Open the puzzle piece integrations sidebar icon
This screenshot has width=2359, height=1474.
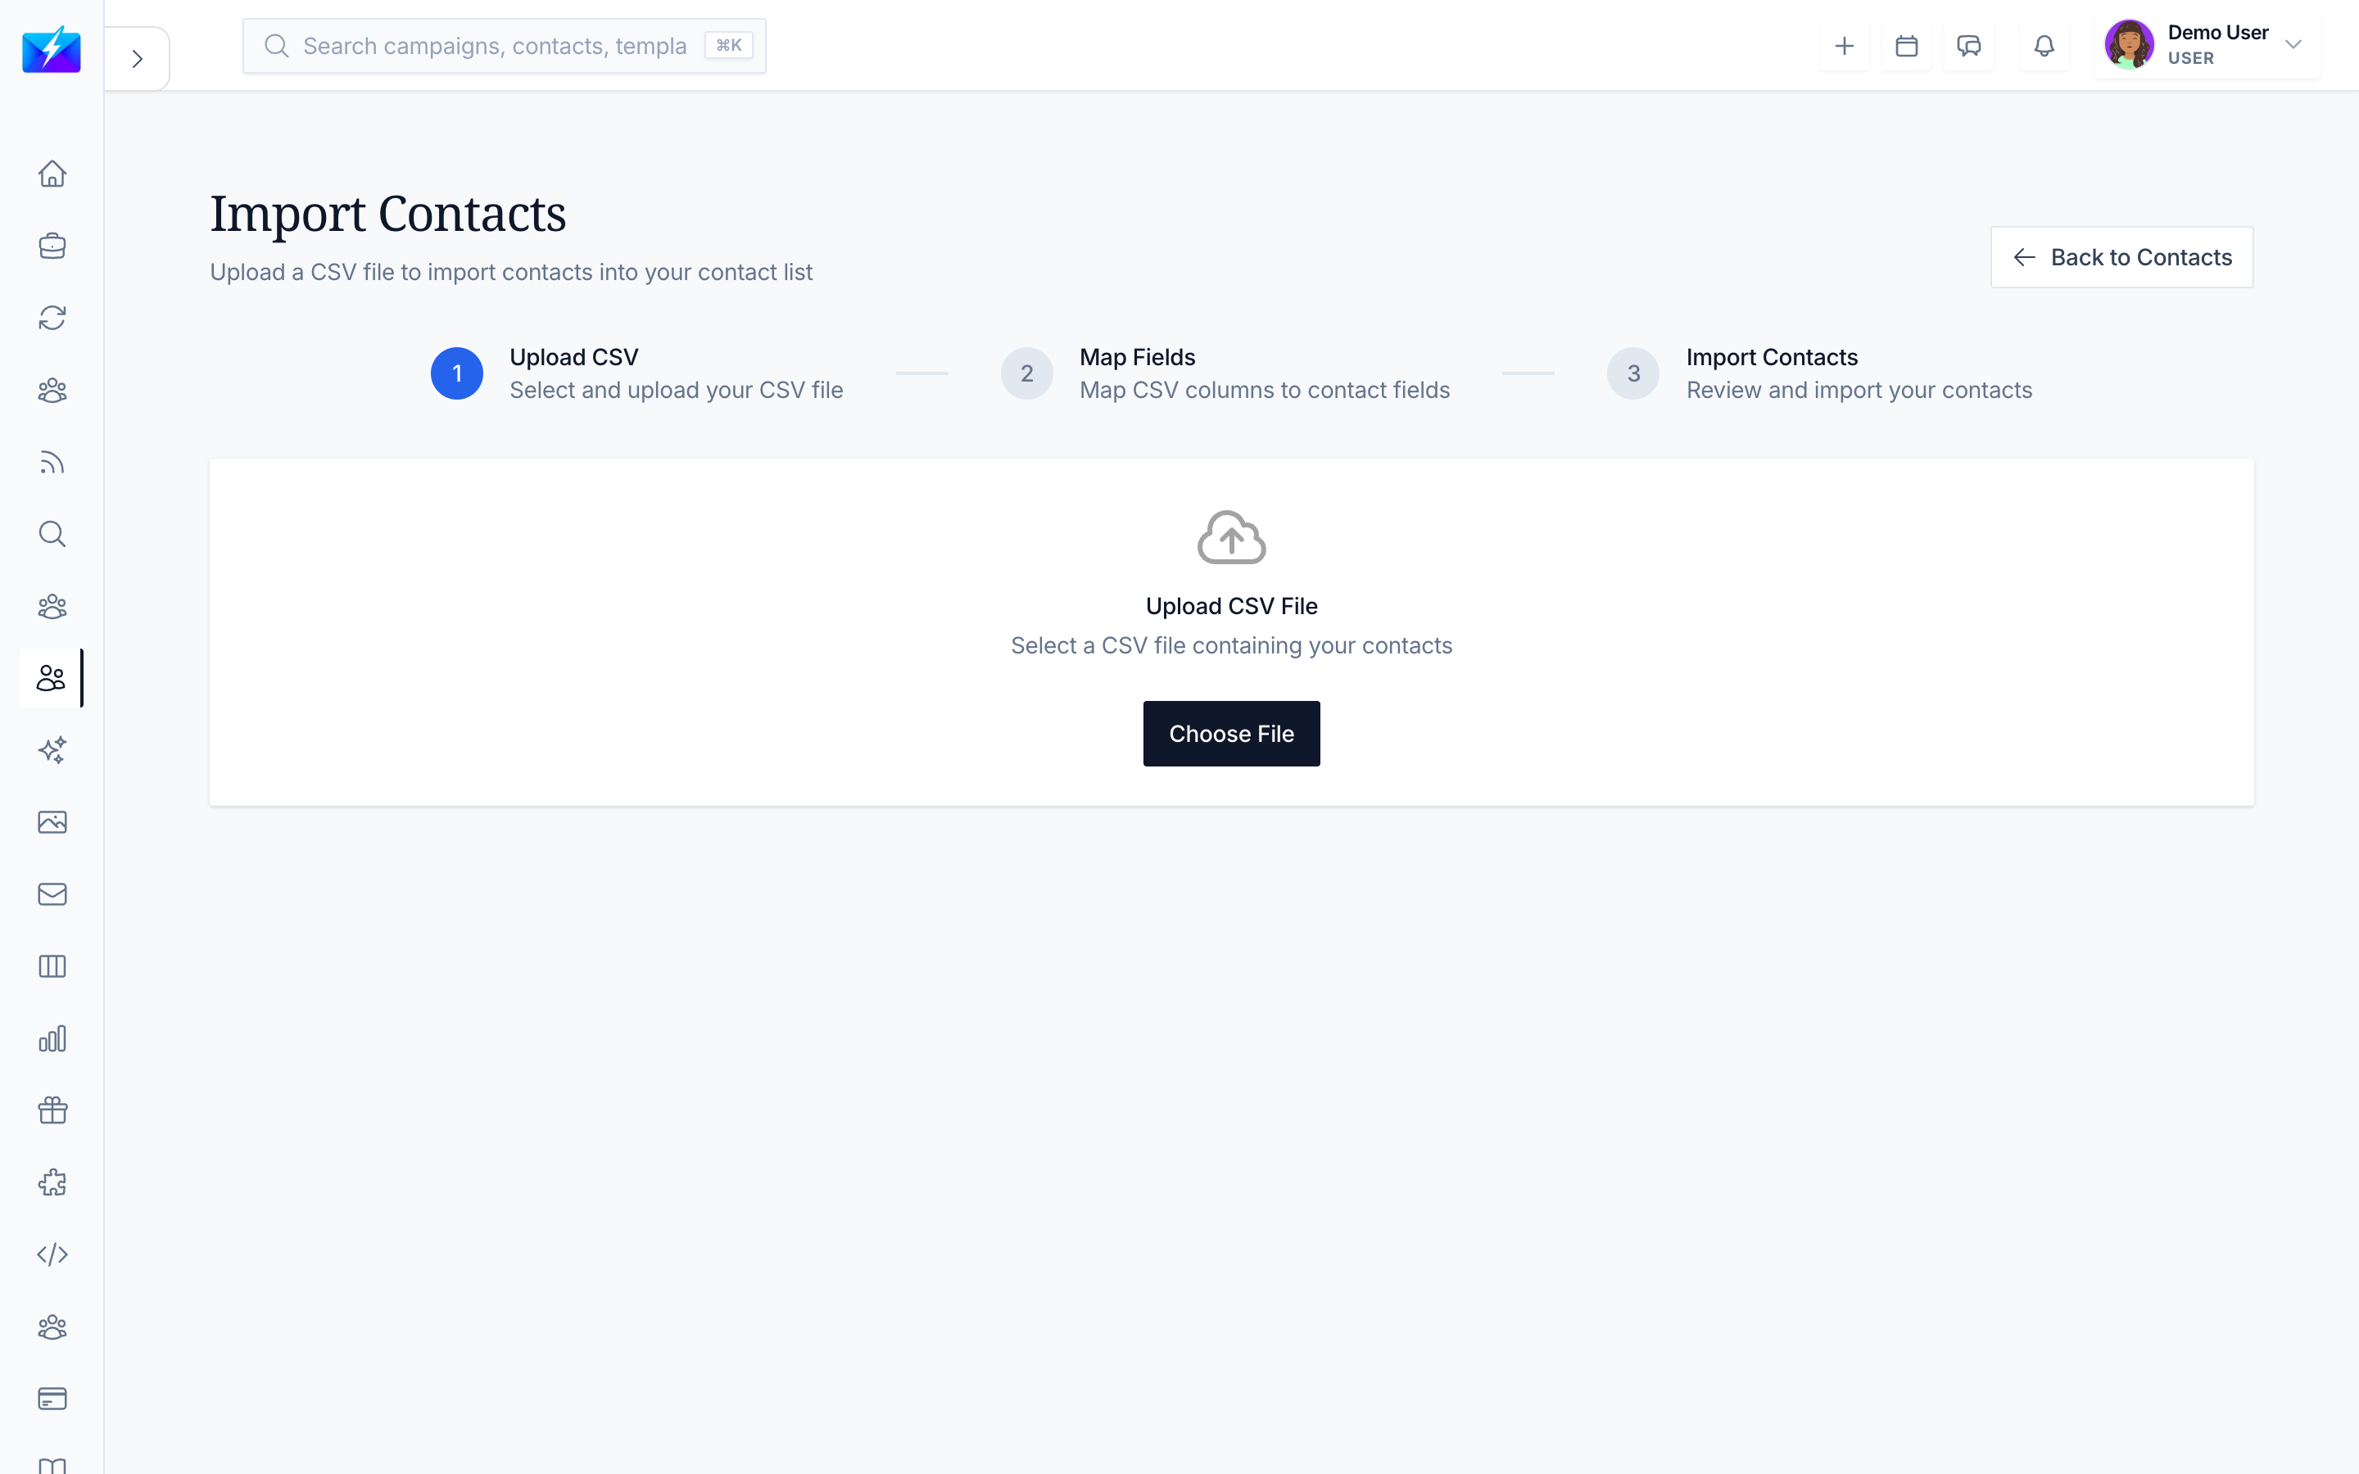pos(52,1182)
